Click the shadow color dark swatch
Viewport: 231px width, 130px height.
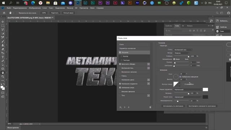pos(205,97)
